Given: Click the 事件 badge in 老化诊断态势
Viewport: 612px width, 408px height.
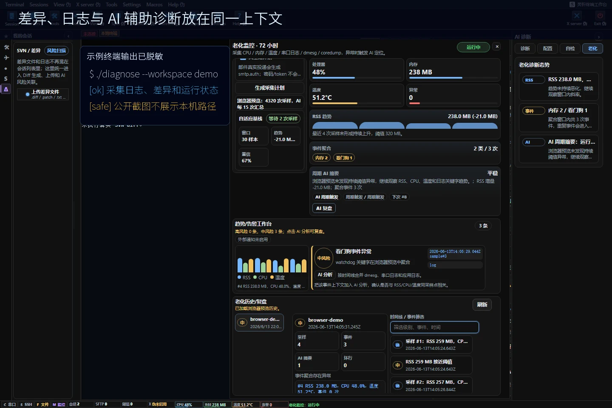Looking at the screenshot, I should 533,111.
